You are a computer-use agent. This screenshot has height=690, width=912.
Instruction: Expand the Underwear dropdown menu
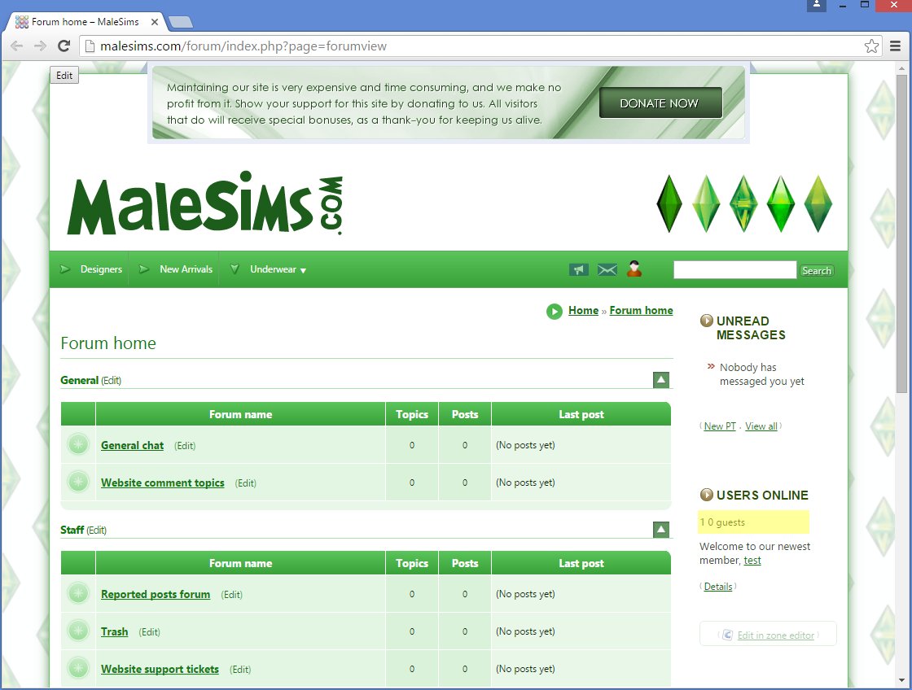tap(278, 270)
